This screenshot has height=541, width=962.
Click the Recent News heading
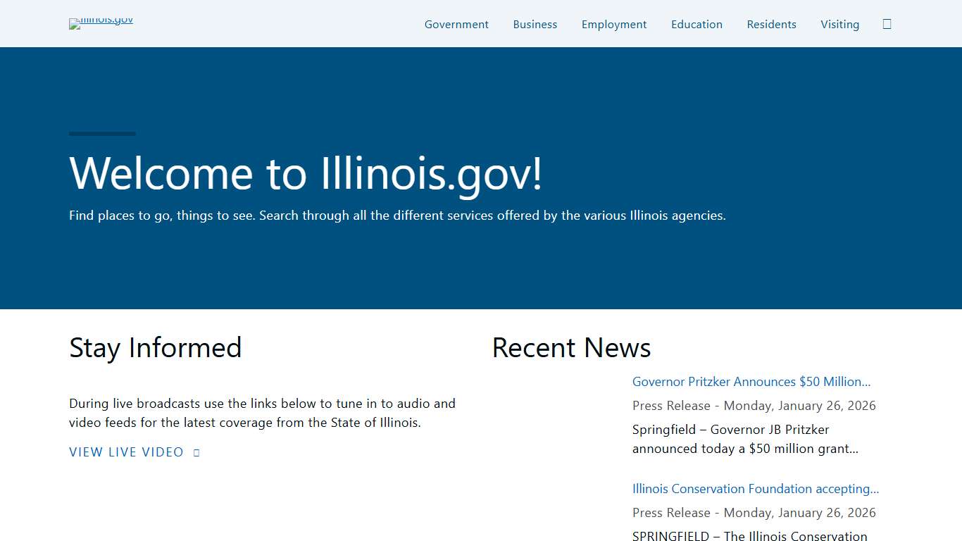pos(571,347)
